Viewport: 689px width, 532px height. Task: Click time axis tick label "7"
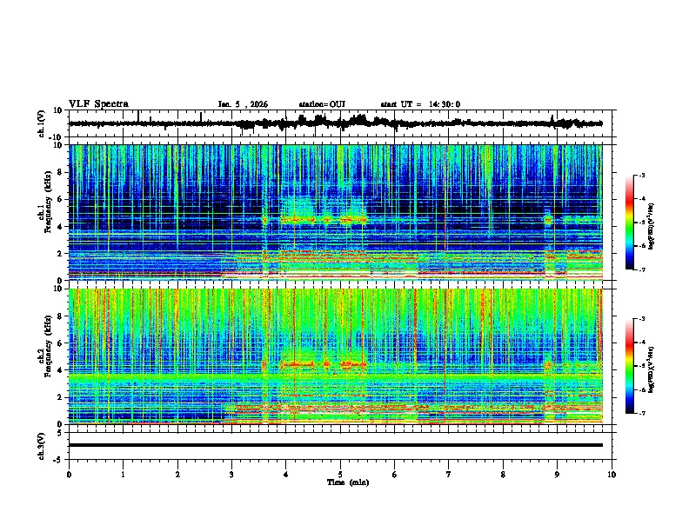click(449, 475)
